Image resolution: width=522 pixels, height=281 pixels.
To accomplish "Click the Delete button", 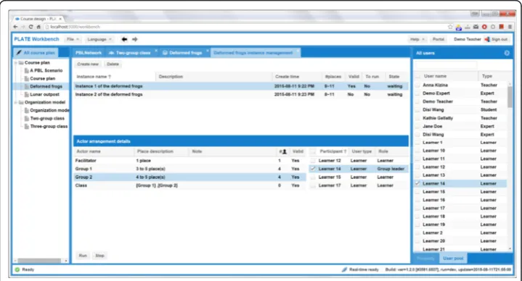I will point(113,64).
